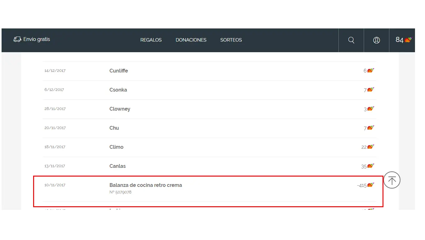The height and width of the screenshot is (240, 425).
Task: Select the Chu entry
Action: (114, 128)
